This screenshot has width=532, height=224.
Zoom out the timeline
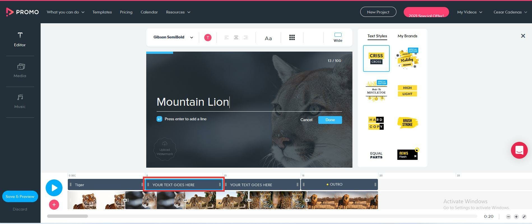[508, 217]
